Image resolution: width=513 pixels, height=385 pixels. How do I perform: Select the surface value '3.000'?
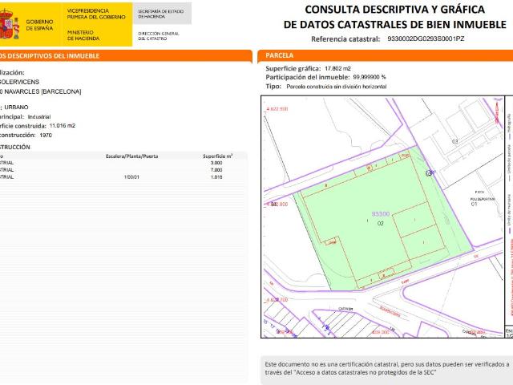(x=216, y=163)
